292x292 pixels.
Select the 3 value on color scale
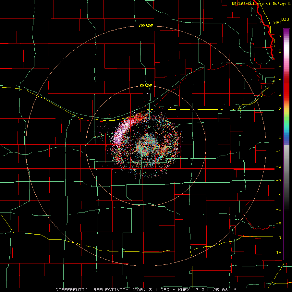[x=280, y=94]
